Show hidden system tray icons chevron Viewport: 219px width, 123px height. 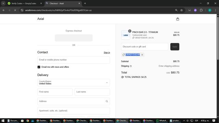[x=184, y=121]
